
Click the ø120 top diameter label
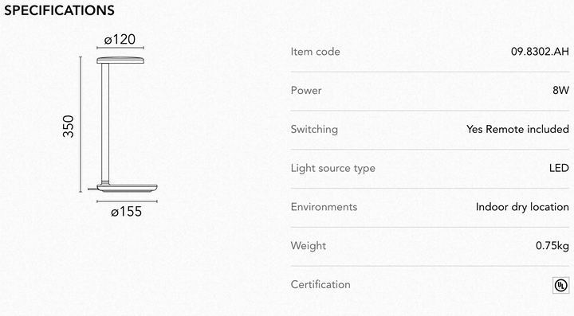120,40
